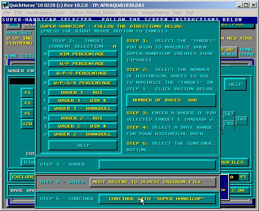Choose Wager 2 - ROI target
Image resolution: width=259 pixels, height=211 pixels.
pos(83,118)
